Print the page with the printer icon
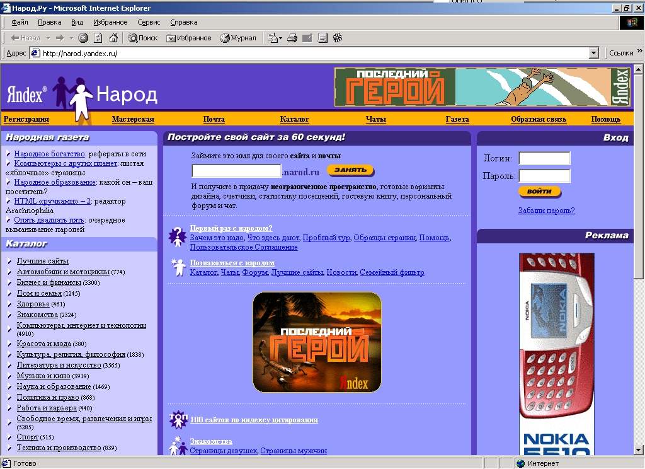Viewport: 645px width, 469px height. [292, 38]
